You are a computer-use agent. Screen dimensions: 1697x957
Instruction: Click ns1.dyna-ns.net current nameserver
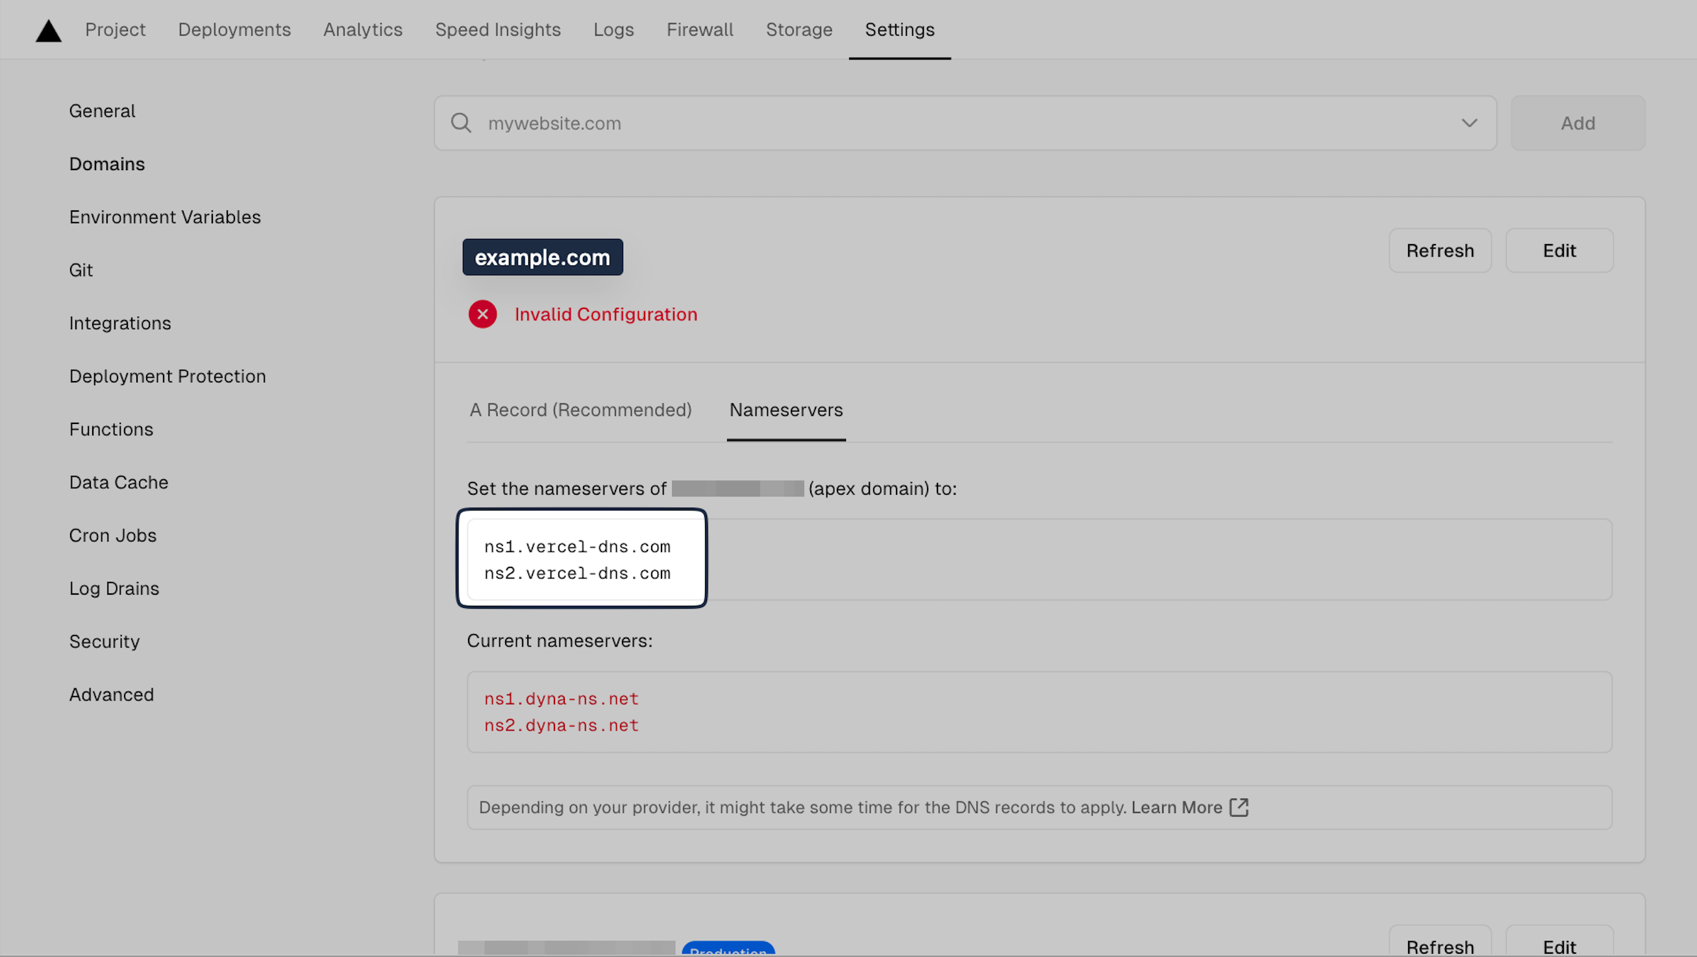click(562, 699)
